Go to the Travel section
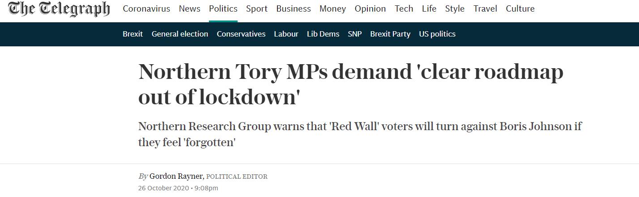 [485, 9]
